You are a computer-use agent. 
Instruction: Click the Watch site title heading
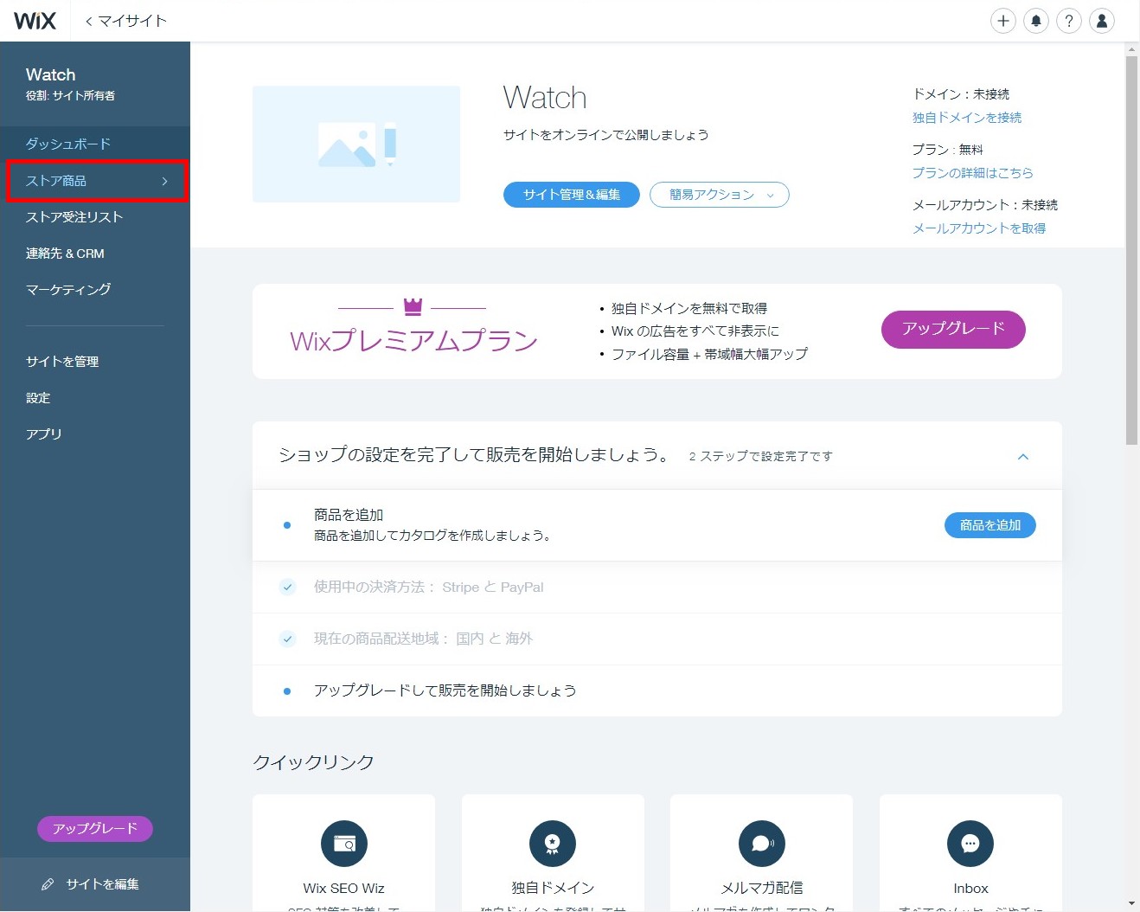coord(545,98)
